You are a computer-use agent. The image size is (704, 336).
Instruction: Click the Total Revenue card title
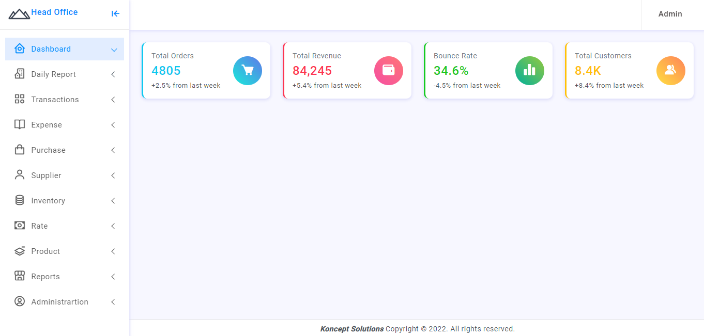tap(317, 56)
